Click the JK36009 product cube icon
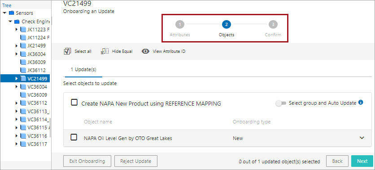Screen dimensions: 375x170 coord(23,62)
